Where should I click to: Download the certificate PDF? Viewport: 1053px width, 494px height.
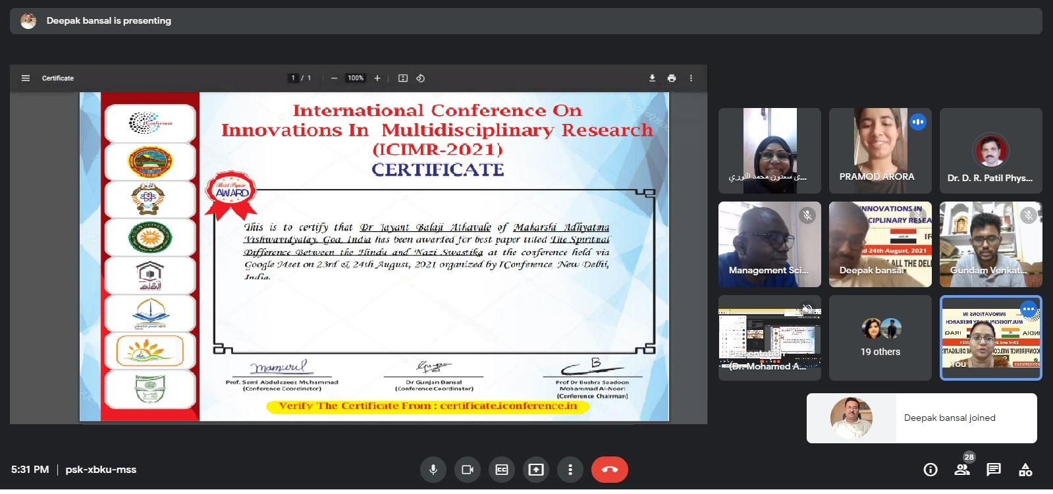coord(652,78)
